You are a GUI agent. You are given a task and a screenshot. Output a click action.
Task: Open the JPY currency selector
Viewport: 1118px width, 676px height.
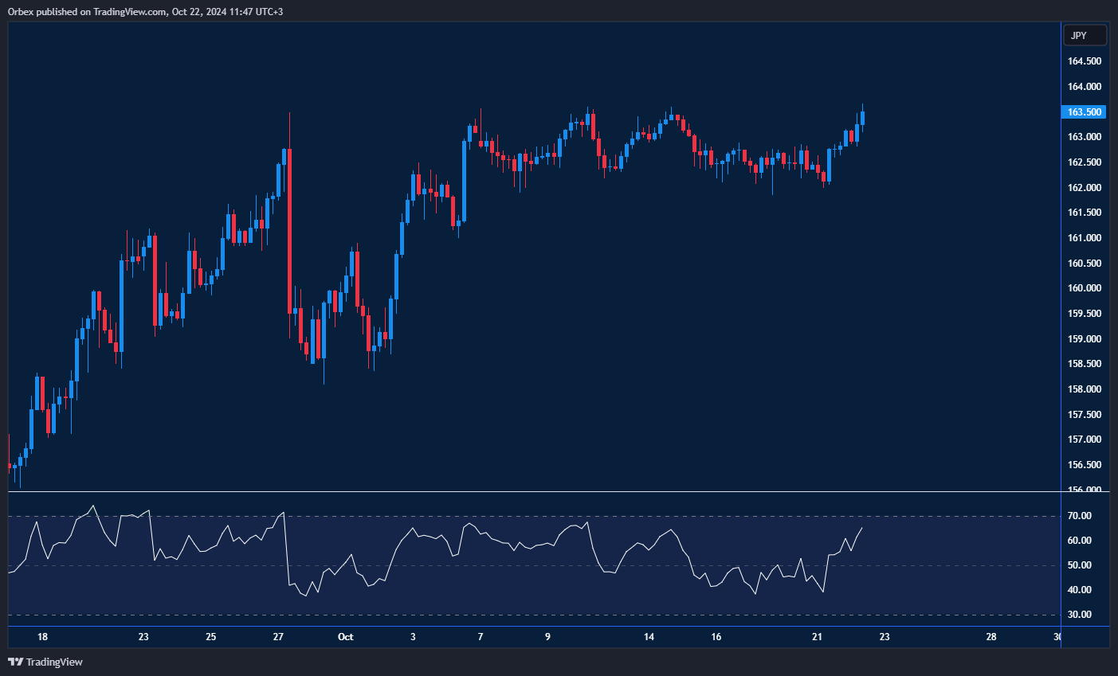click(x=1085, y=36)
